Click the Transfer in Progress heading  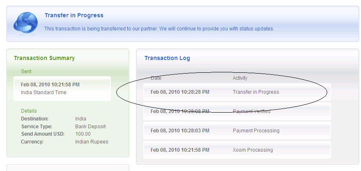click(x=74, y=15)
